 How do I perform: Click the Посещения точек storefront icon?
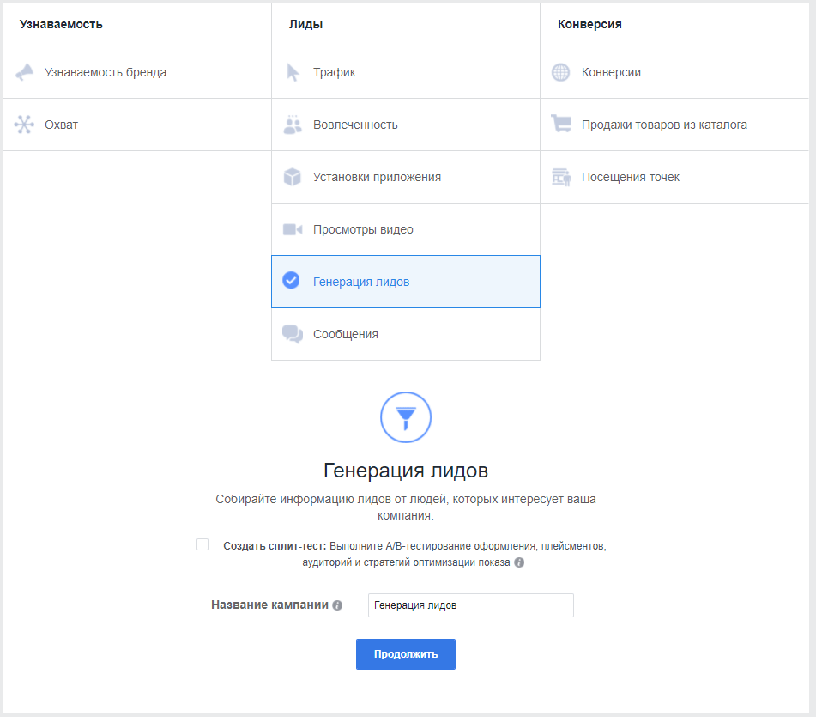point(561,176)
